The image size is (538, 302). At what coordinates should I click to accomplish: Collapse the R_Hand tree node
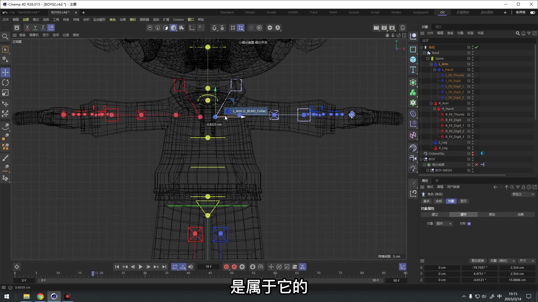[434, 109]
